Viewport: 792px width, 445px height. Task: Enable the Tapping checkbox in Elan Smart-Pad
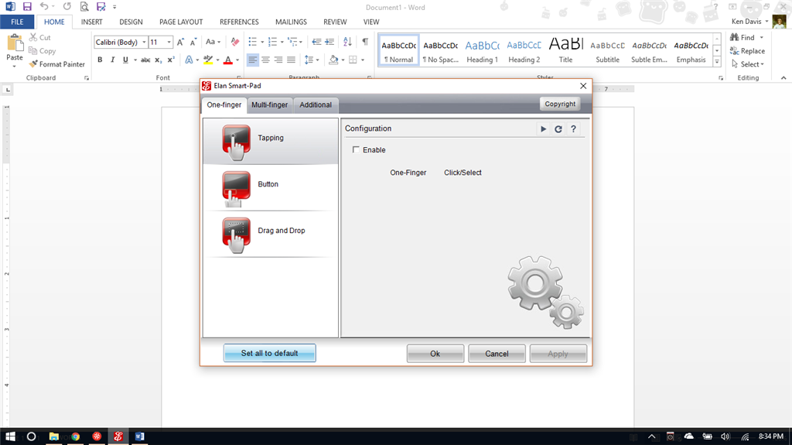pos(356,149)
